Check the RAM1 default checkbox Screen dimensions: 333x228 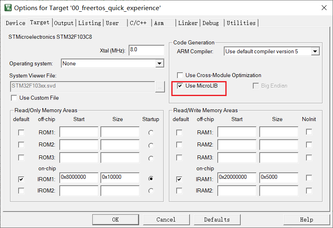click(x=179, y=133)
